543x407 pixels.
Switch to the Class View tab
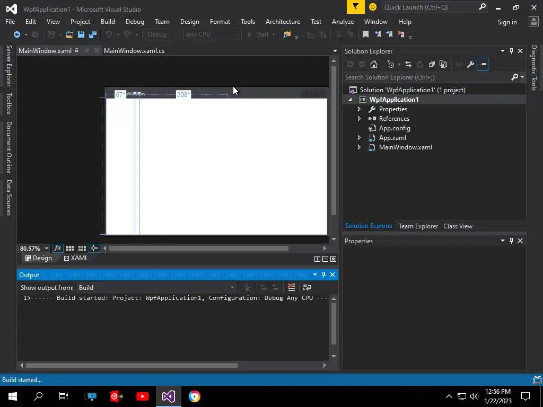[458, 226]
